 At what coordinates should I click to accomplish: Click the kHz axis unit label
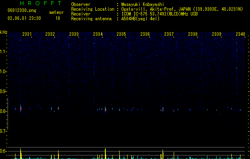4,32
